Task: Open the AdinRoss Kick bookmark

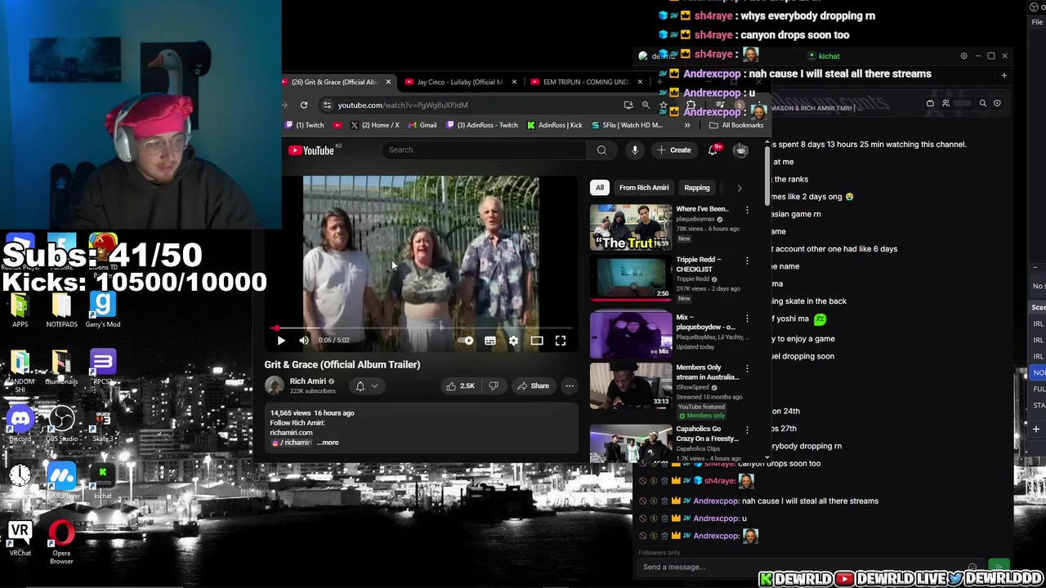Action: [555, 125]
